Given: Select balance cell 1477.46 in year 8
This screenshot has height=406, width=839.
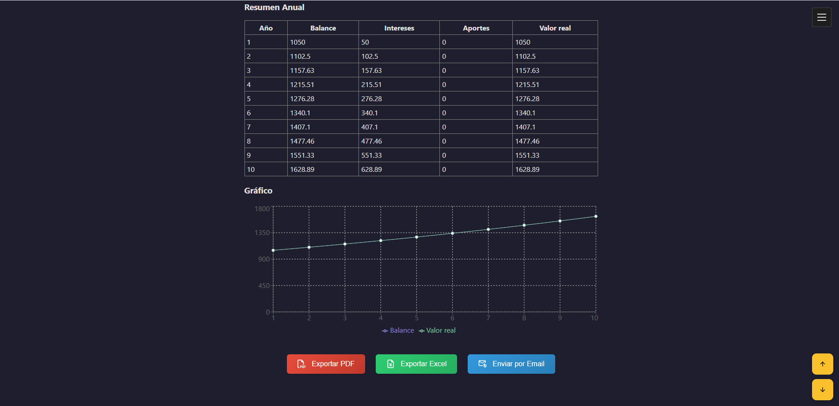Looking at the screenshot, I should pyautogui.click(x=323, y=141).
